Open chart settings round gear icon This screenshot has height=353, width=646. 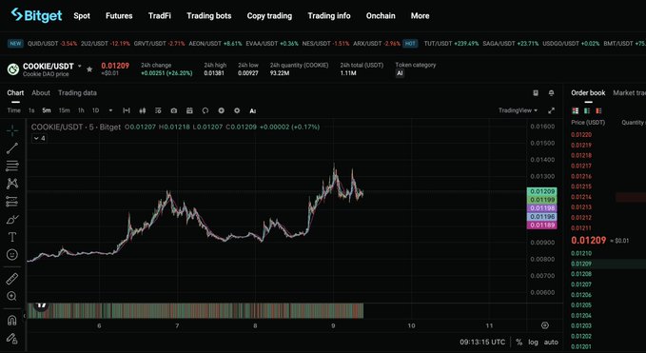point(237,110)
